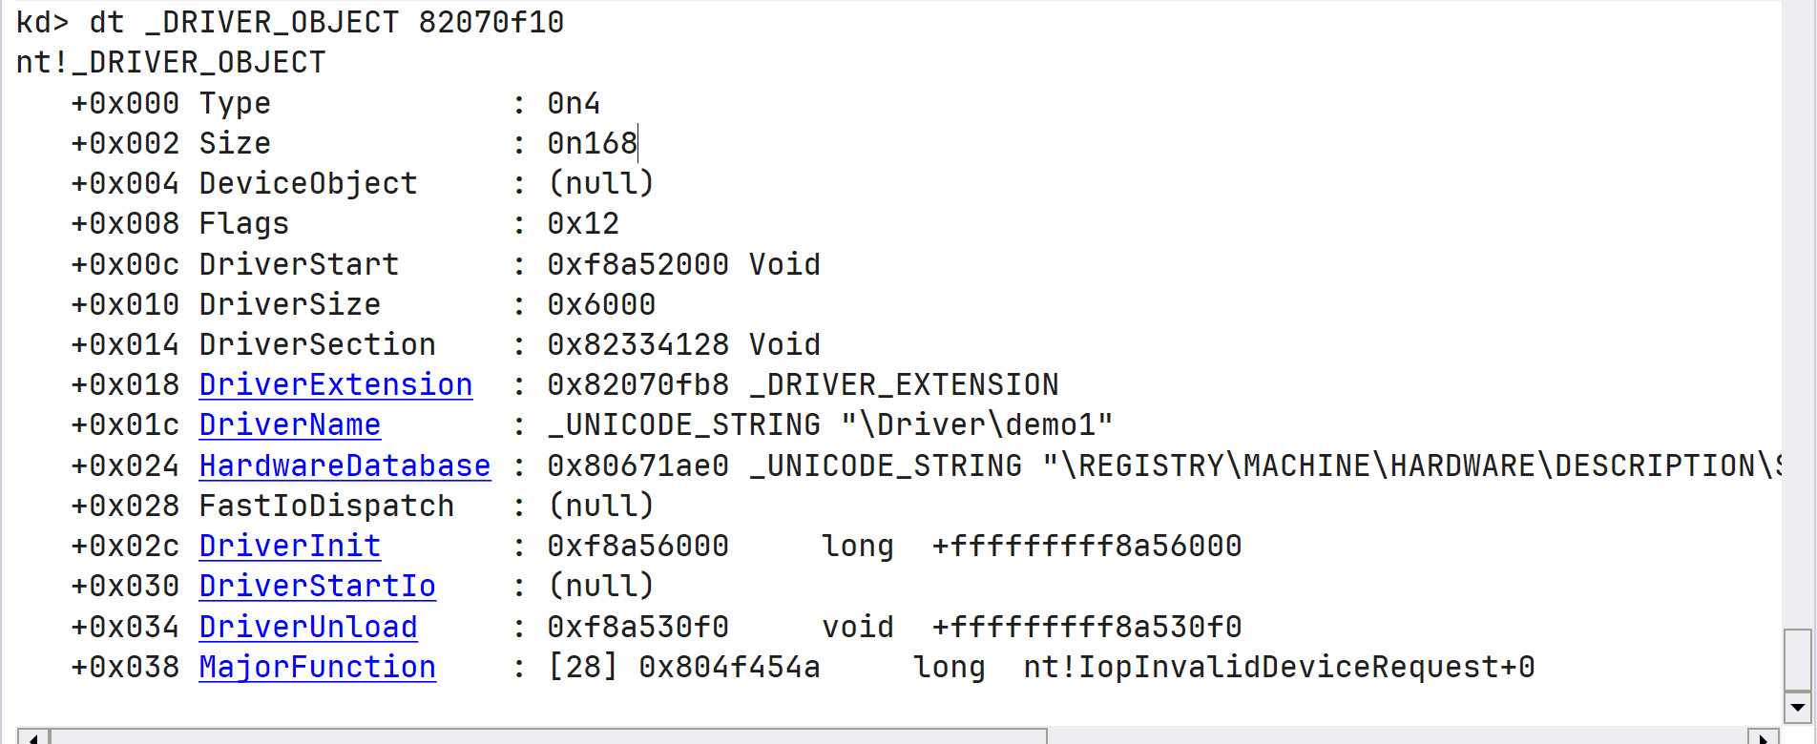Click the nt!IopInvalidDeviceRequest+0 symbol text
The image size is (1817, 744).
coord(1279,667)
